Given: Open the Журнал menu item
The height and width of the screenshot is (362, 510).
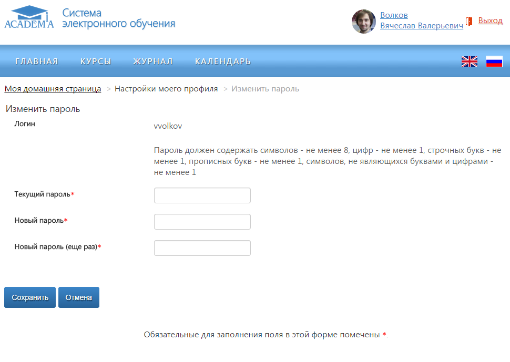Looking at the screenshot, I should coord(153,61).
